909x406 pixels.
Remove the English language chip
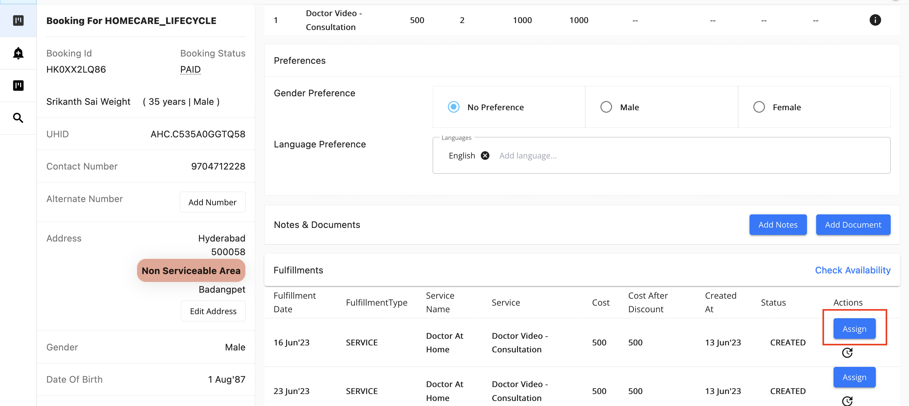coord(485,156)
